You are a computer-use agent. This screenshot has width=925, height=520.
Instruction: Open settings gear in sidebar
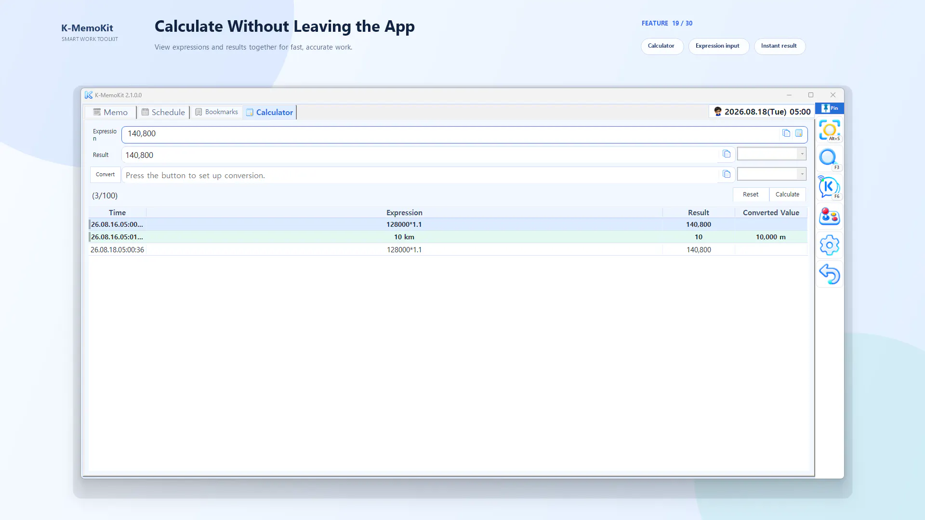click(830, 245)
